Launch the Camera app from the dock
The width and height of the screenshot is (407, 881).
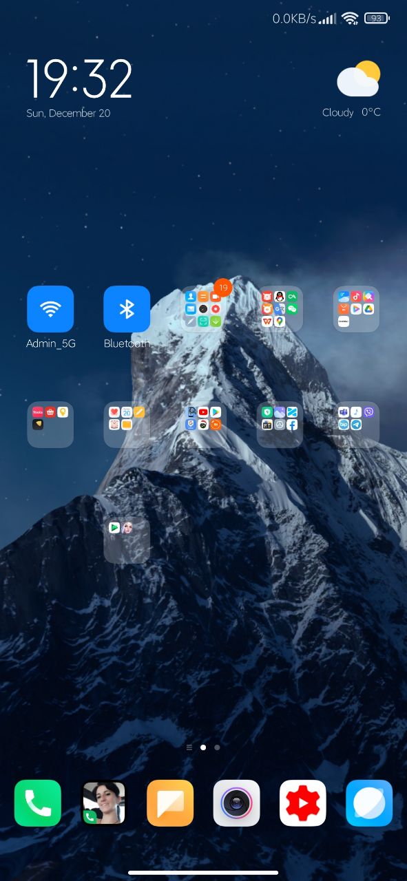point(236,803)
